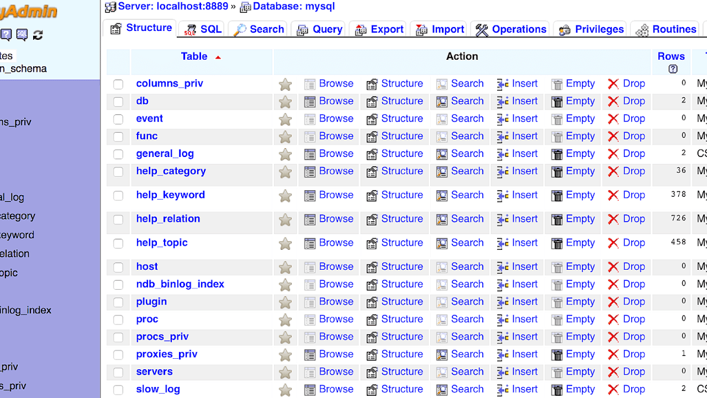This screenshot has height=398, width=707.
Task: Check the general_log table checkbox
Action: (118, 154)
